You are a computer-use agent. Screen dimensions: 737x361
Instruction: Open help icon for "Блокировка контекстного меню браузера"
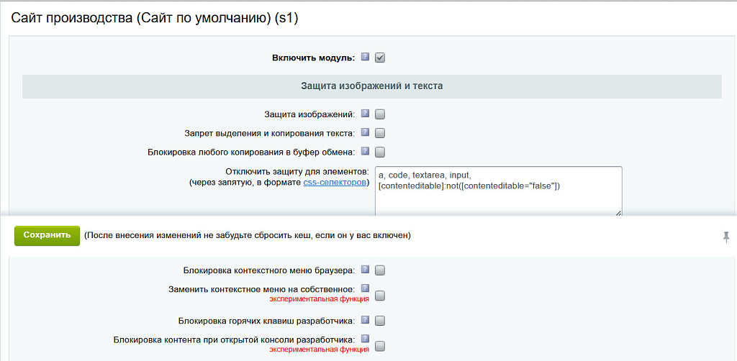365,270
